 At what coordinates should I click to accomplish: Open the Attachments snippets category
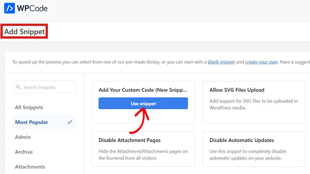pos(30,167)
